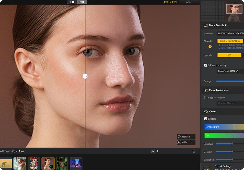Click the Temperature color slider
Viewport: 244px width, 170px height.
(x=224, y=127)
